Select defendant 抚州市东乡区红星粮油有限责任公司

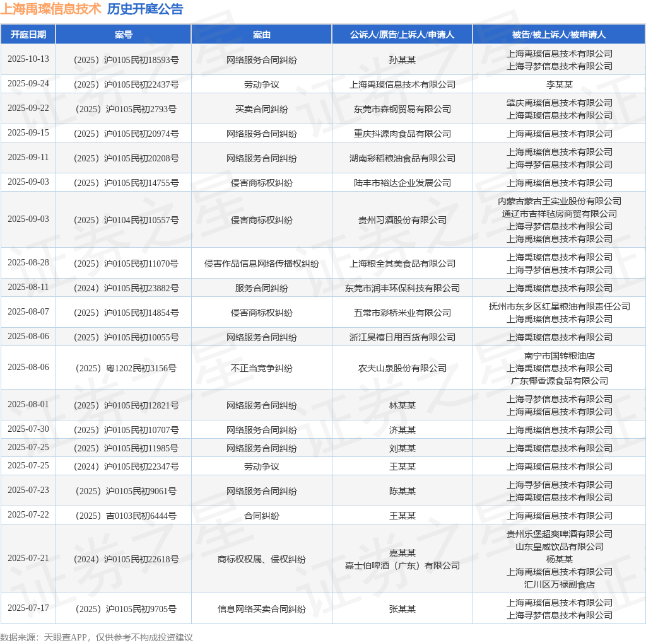(559, 306)
